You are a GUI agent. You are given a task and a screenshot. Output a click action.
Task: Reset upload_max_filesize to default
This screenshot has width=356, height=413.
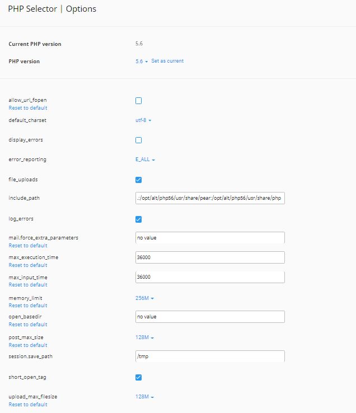pos(28,404)
